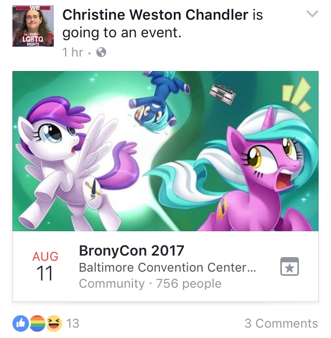Click the AUG 11 event date
Image resolution: width=331 pixels, height=338 pixels.
[x=45, y=266]
